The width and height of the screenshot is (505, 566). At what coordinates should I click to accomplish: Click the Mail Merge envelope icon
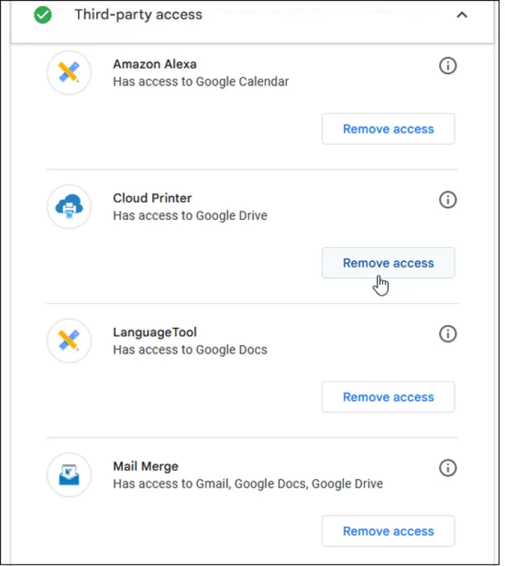click(x=69, y=475)
